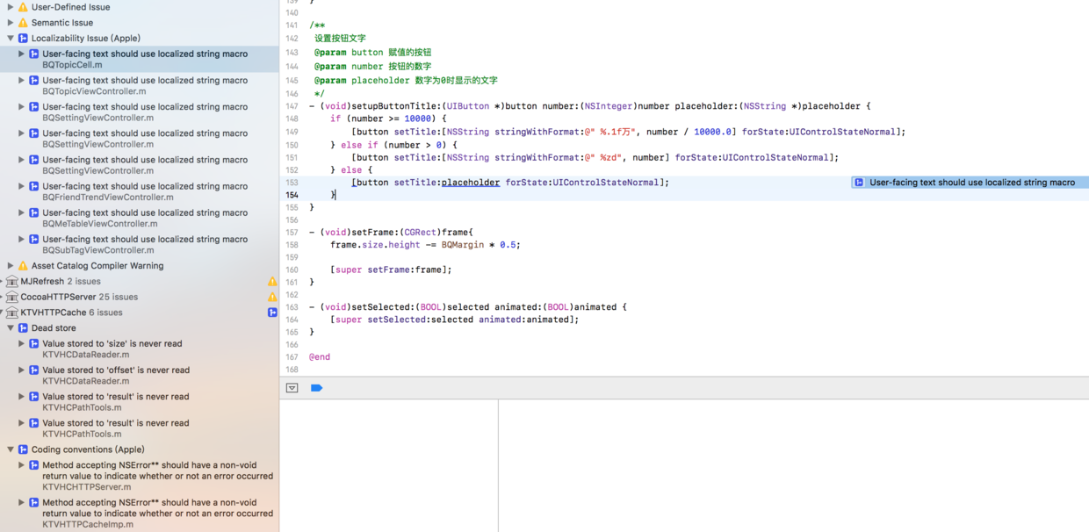Click the BQMargin identifier on line 158
This screenshot has height=532, width=1089.
463,245
